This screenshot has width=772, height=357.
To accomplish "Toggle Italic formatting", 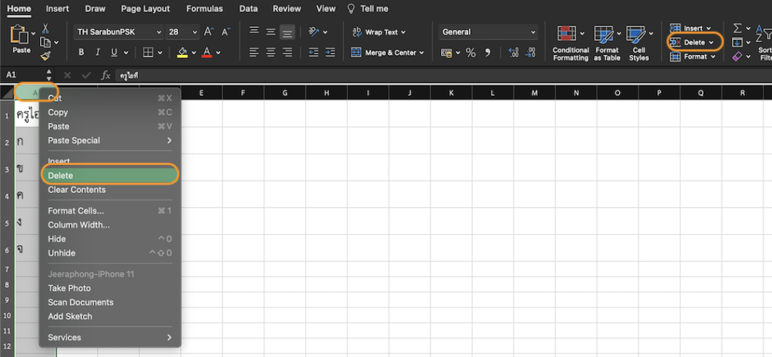I will pos(98,53).
